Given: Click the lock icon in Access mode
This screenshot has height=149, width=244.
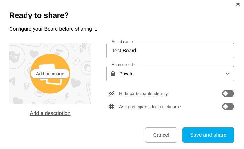Looking at the screenshot, I should (x=113, y=74).
